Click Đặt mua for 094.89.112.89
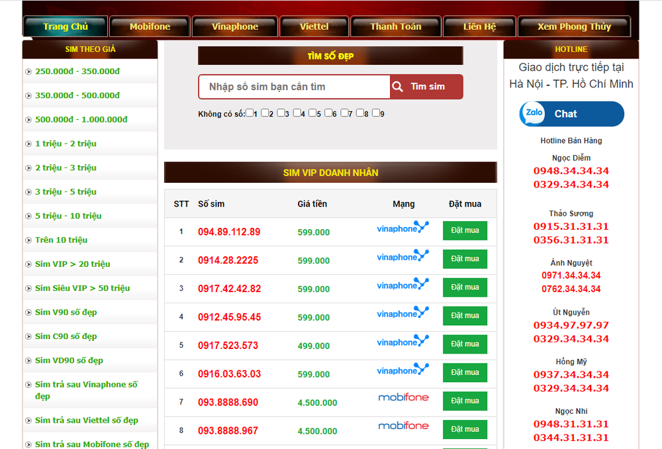The height and width of the screenshot is (449, 662). click(465, 230)
